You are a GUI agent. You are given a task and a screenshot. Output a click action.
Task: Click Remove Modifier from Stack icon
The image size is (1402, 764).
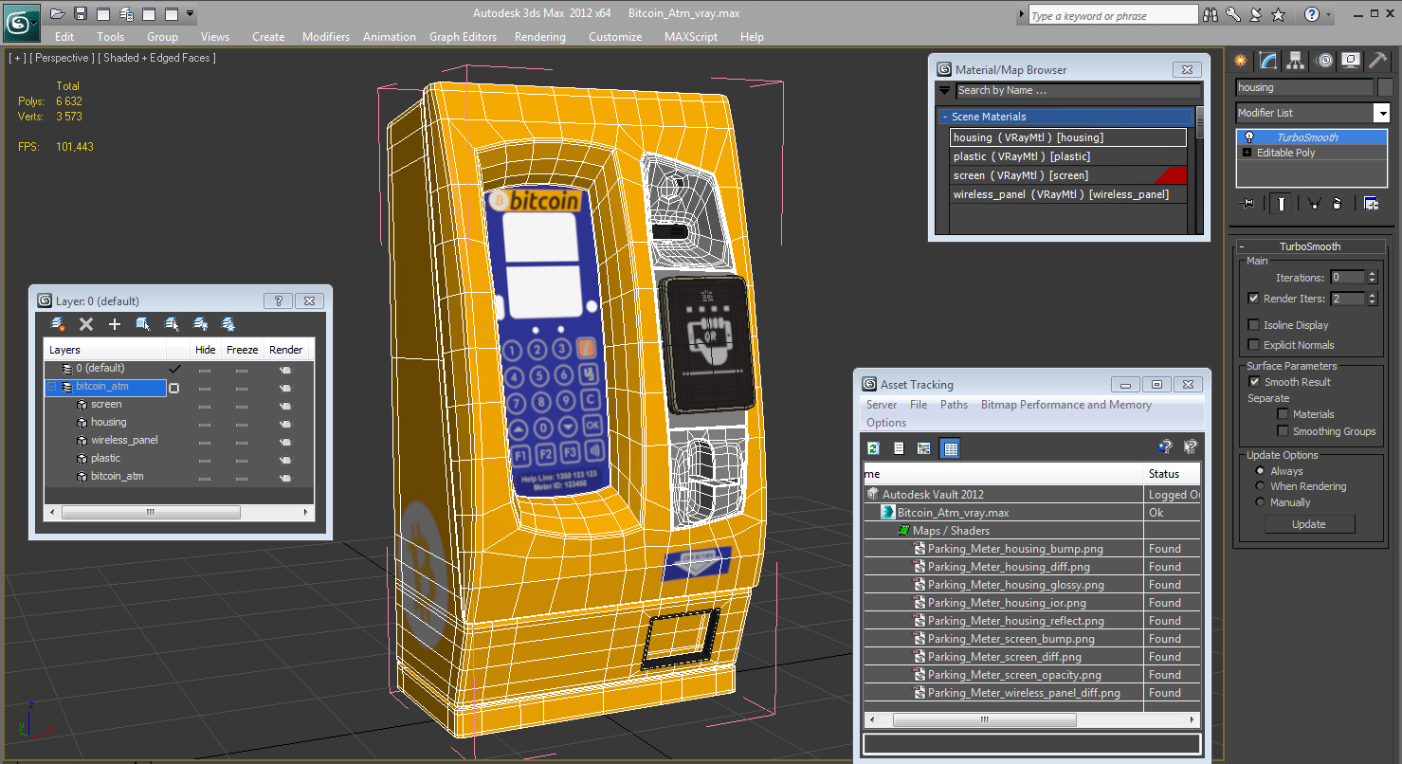1337,203
